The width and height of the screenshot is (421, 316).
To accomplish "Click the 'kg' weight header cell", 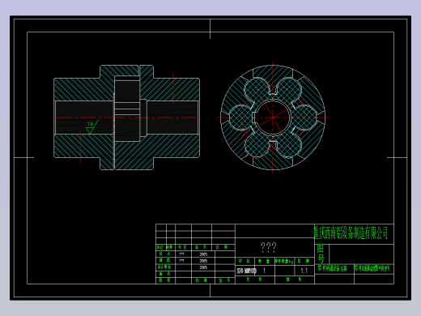I will 284,261.
